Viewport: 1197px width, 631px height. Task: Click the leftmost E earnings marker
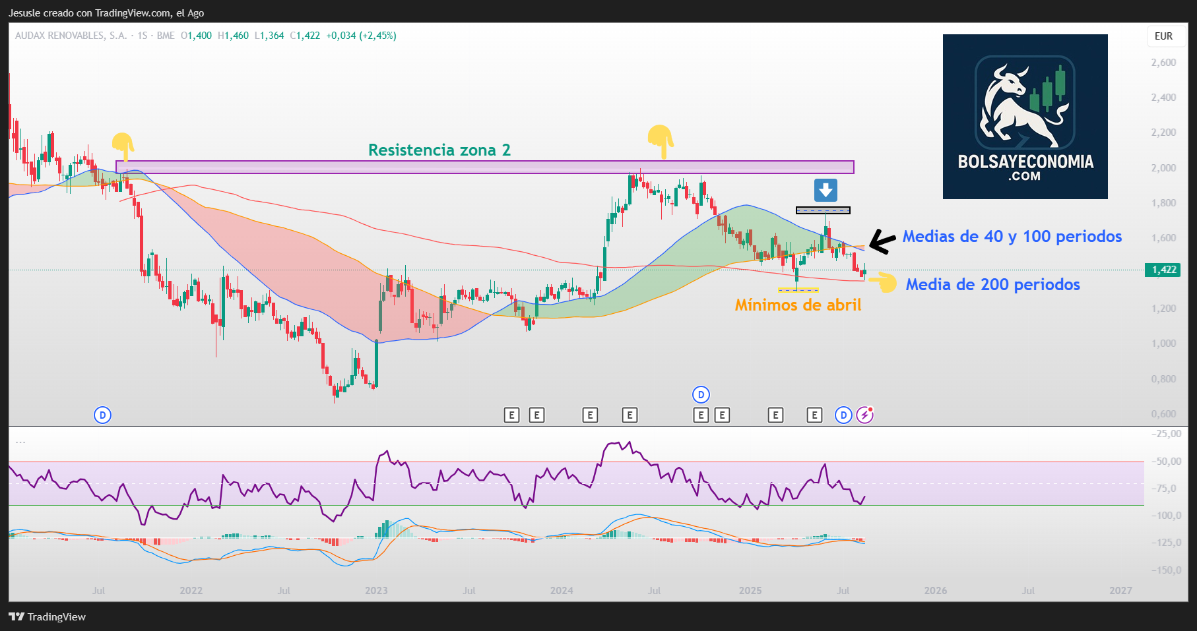pyautogui.click(x=511, y=415)
